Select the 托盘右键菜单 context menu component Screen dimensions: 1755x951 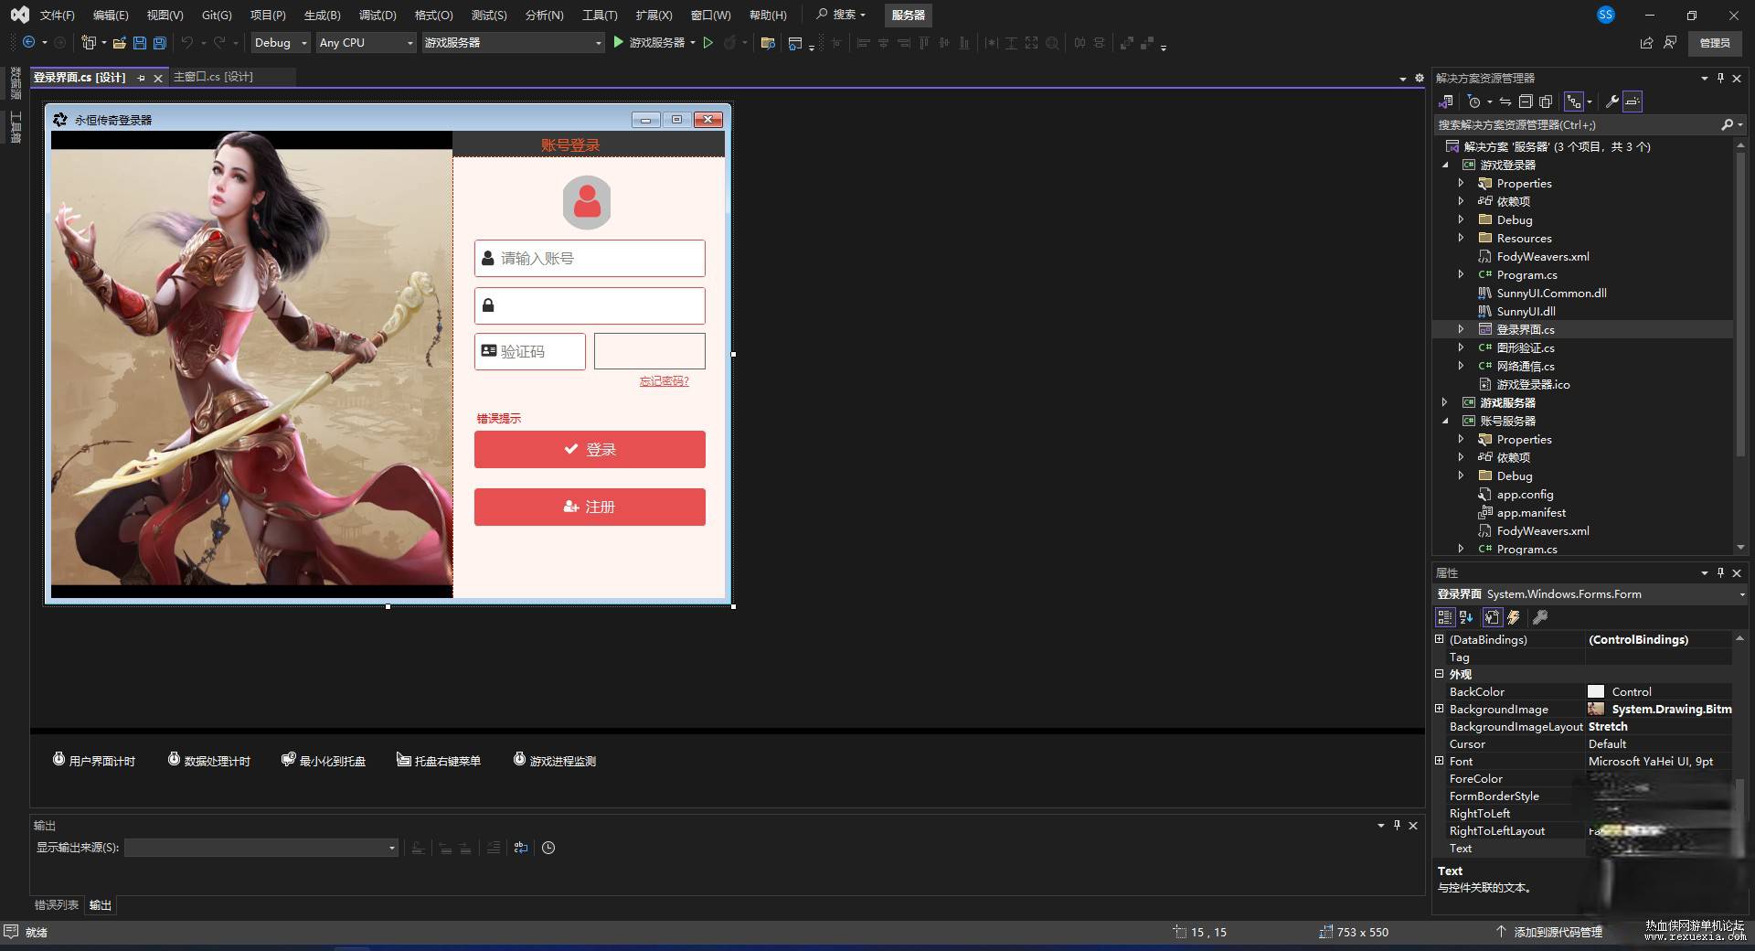point(439,761)
